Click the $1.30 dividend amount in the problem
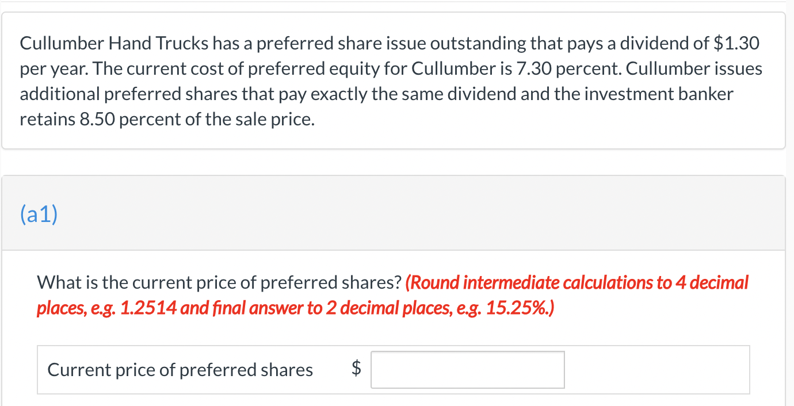 [736, 43]
